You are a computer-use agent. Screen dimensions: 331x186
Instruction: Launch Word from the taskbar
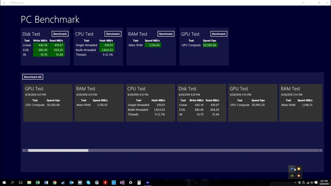[46, 183]
